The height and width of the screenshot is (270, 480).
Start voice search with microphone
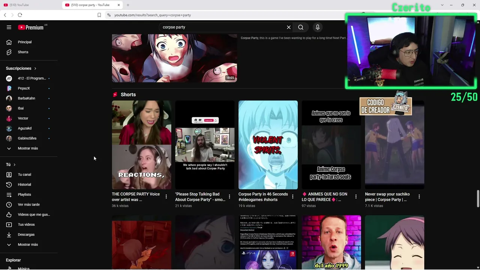(318, 27)
